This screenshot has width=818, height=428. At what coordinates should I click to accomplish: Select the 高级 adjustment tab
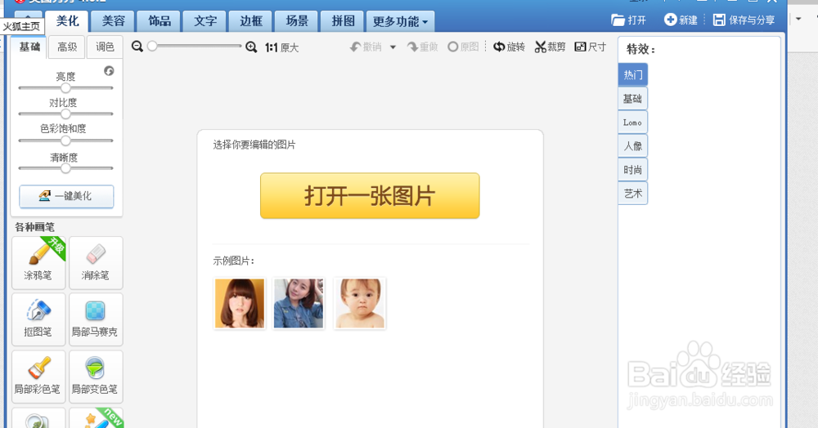(67, 47)
